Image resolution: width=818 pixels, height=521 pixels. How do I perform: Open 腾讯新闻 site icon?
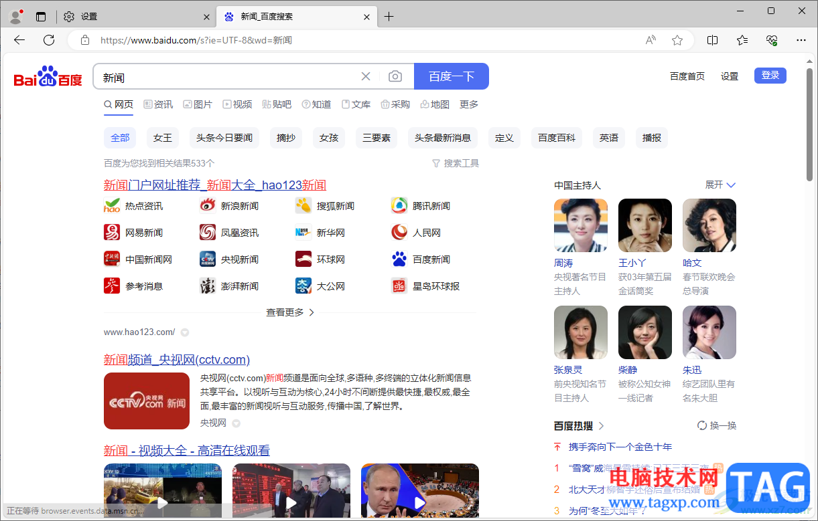pos(399,206)
